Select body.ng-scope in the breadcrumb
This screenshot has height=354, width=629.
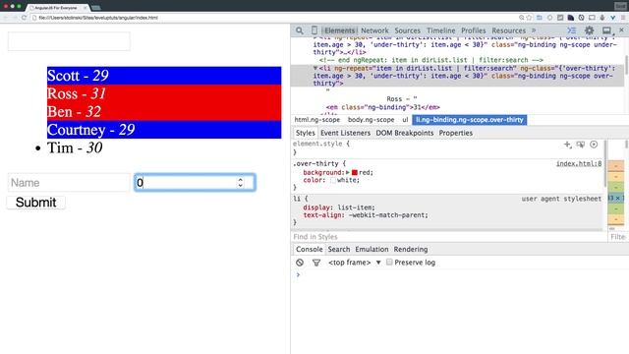pyautogui.click(x=371, y=120)
